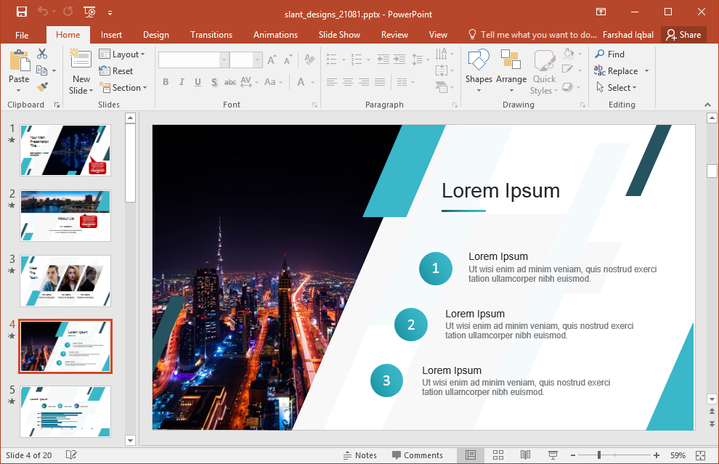Apply bold formatting with the Bold icon

[x=166, y=82]
